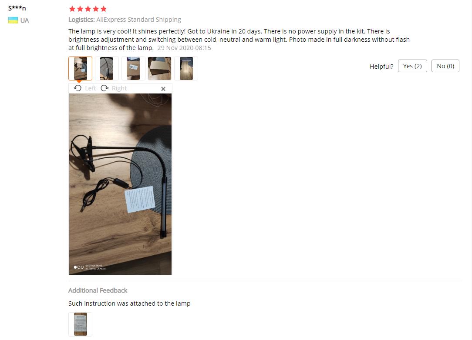This screenshot has width=472, height=340.
Task: View the fifth thumbnail of the lit desk
Action: (186, 69)
